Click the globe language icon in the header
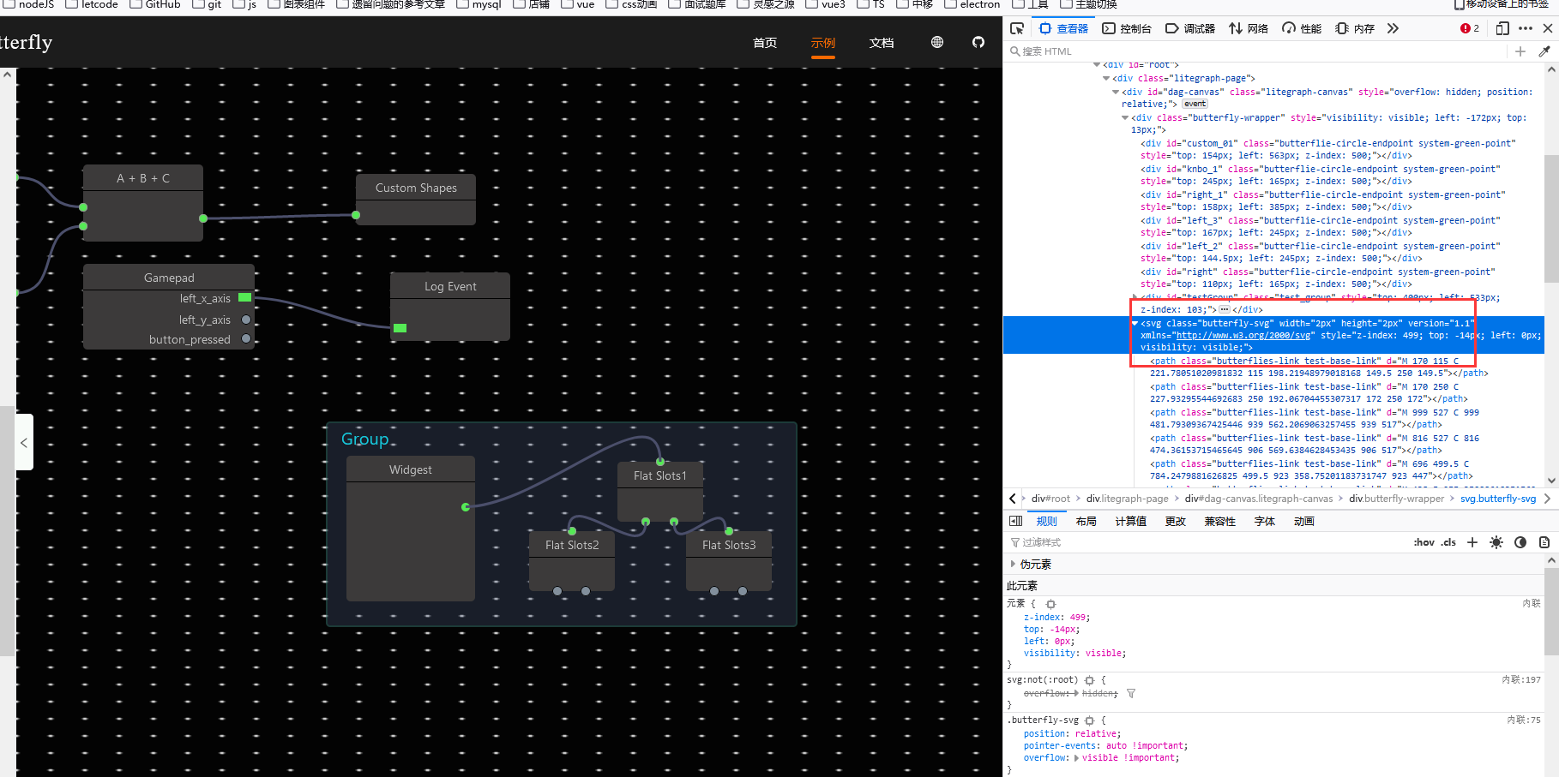Image resolution: width=1559 pixels, height=777 pixels. tap(936, 42)
